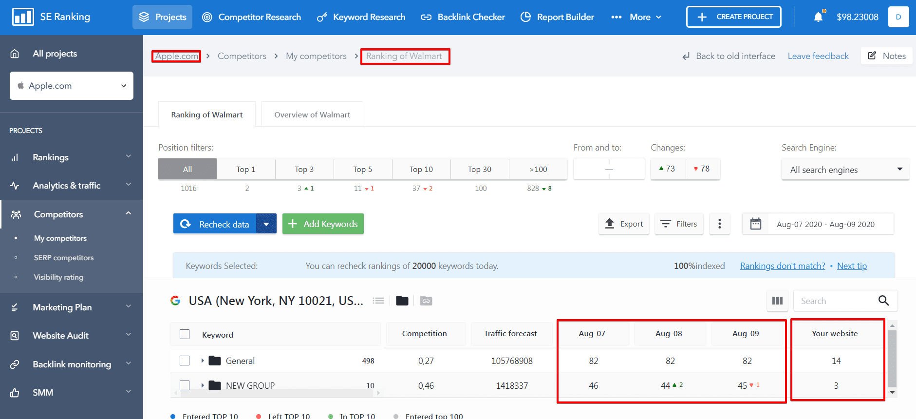
Task: Click the Export upload icon
Action: [610, 224]
